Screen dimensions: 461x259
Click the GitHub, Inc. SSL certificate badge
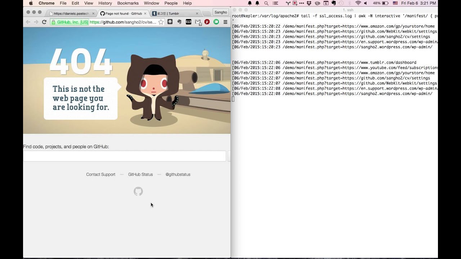[x=70, y=22]
